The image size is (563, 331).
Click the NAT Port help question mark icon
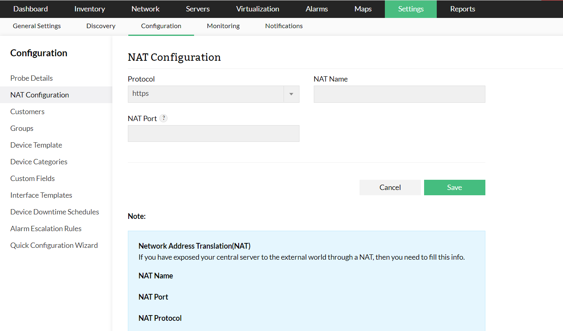[x=163, y=118]
